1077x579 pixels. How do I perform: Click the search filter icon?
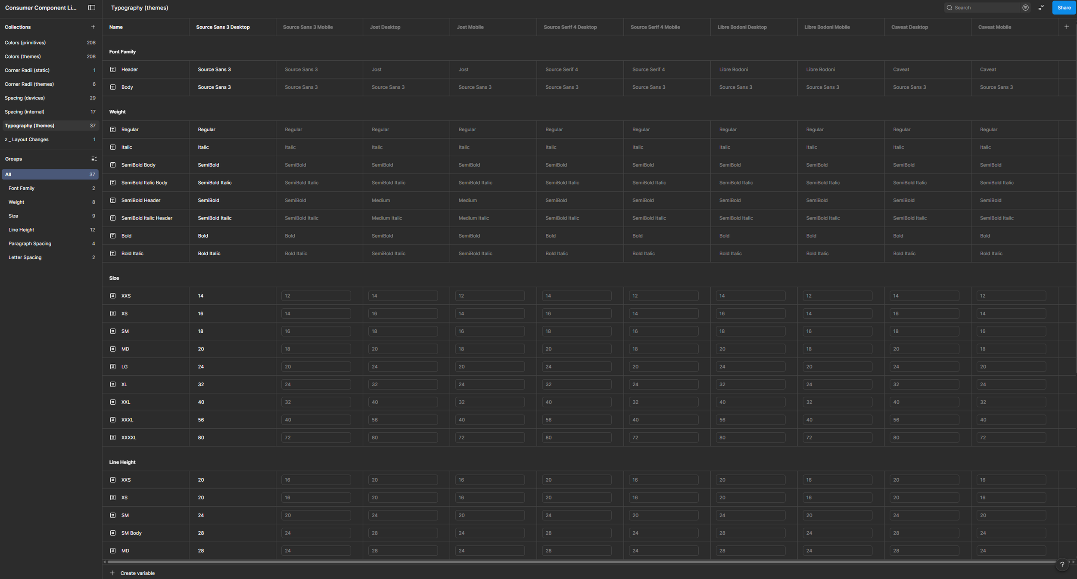tap(1025, 8)
